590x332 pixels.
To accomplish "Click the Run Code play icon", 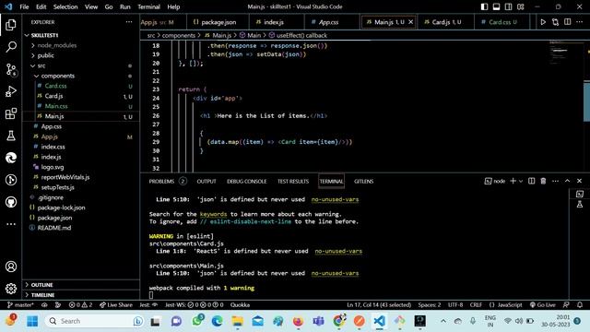I will 543,22.
